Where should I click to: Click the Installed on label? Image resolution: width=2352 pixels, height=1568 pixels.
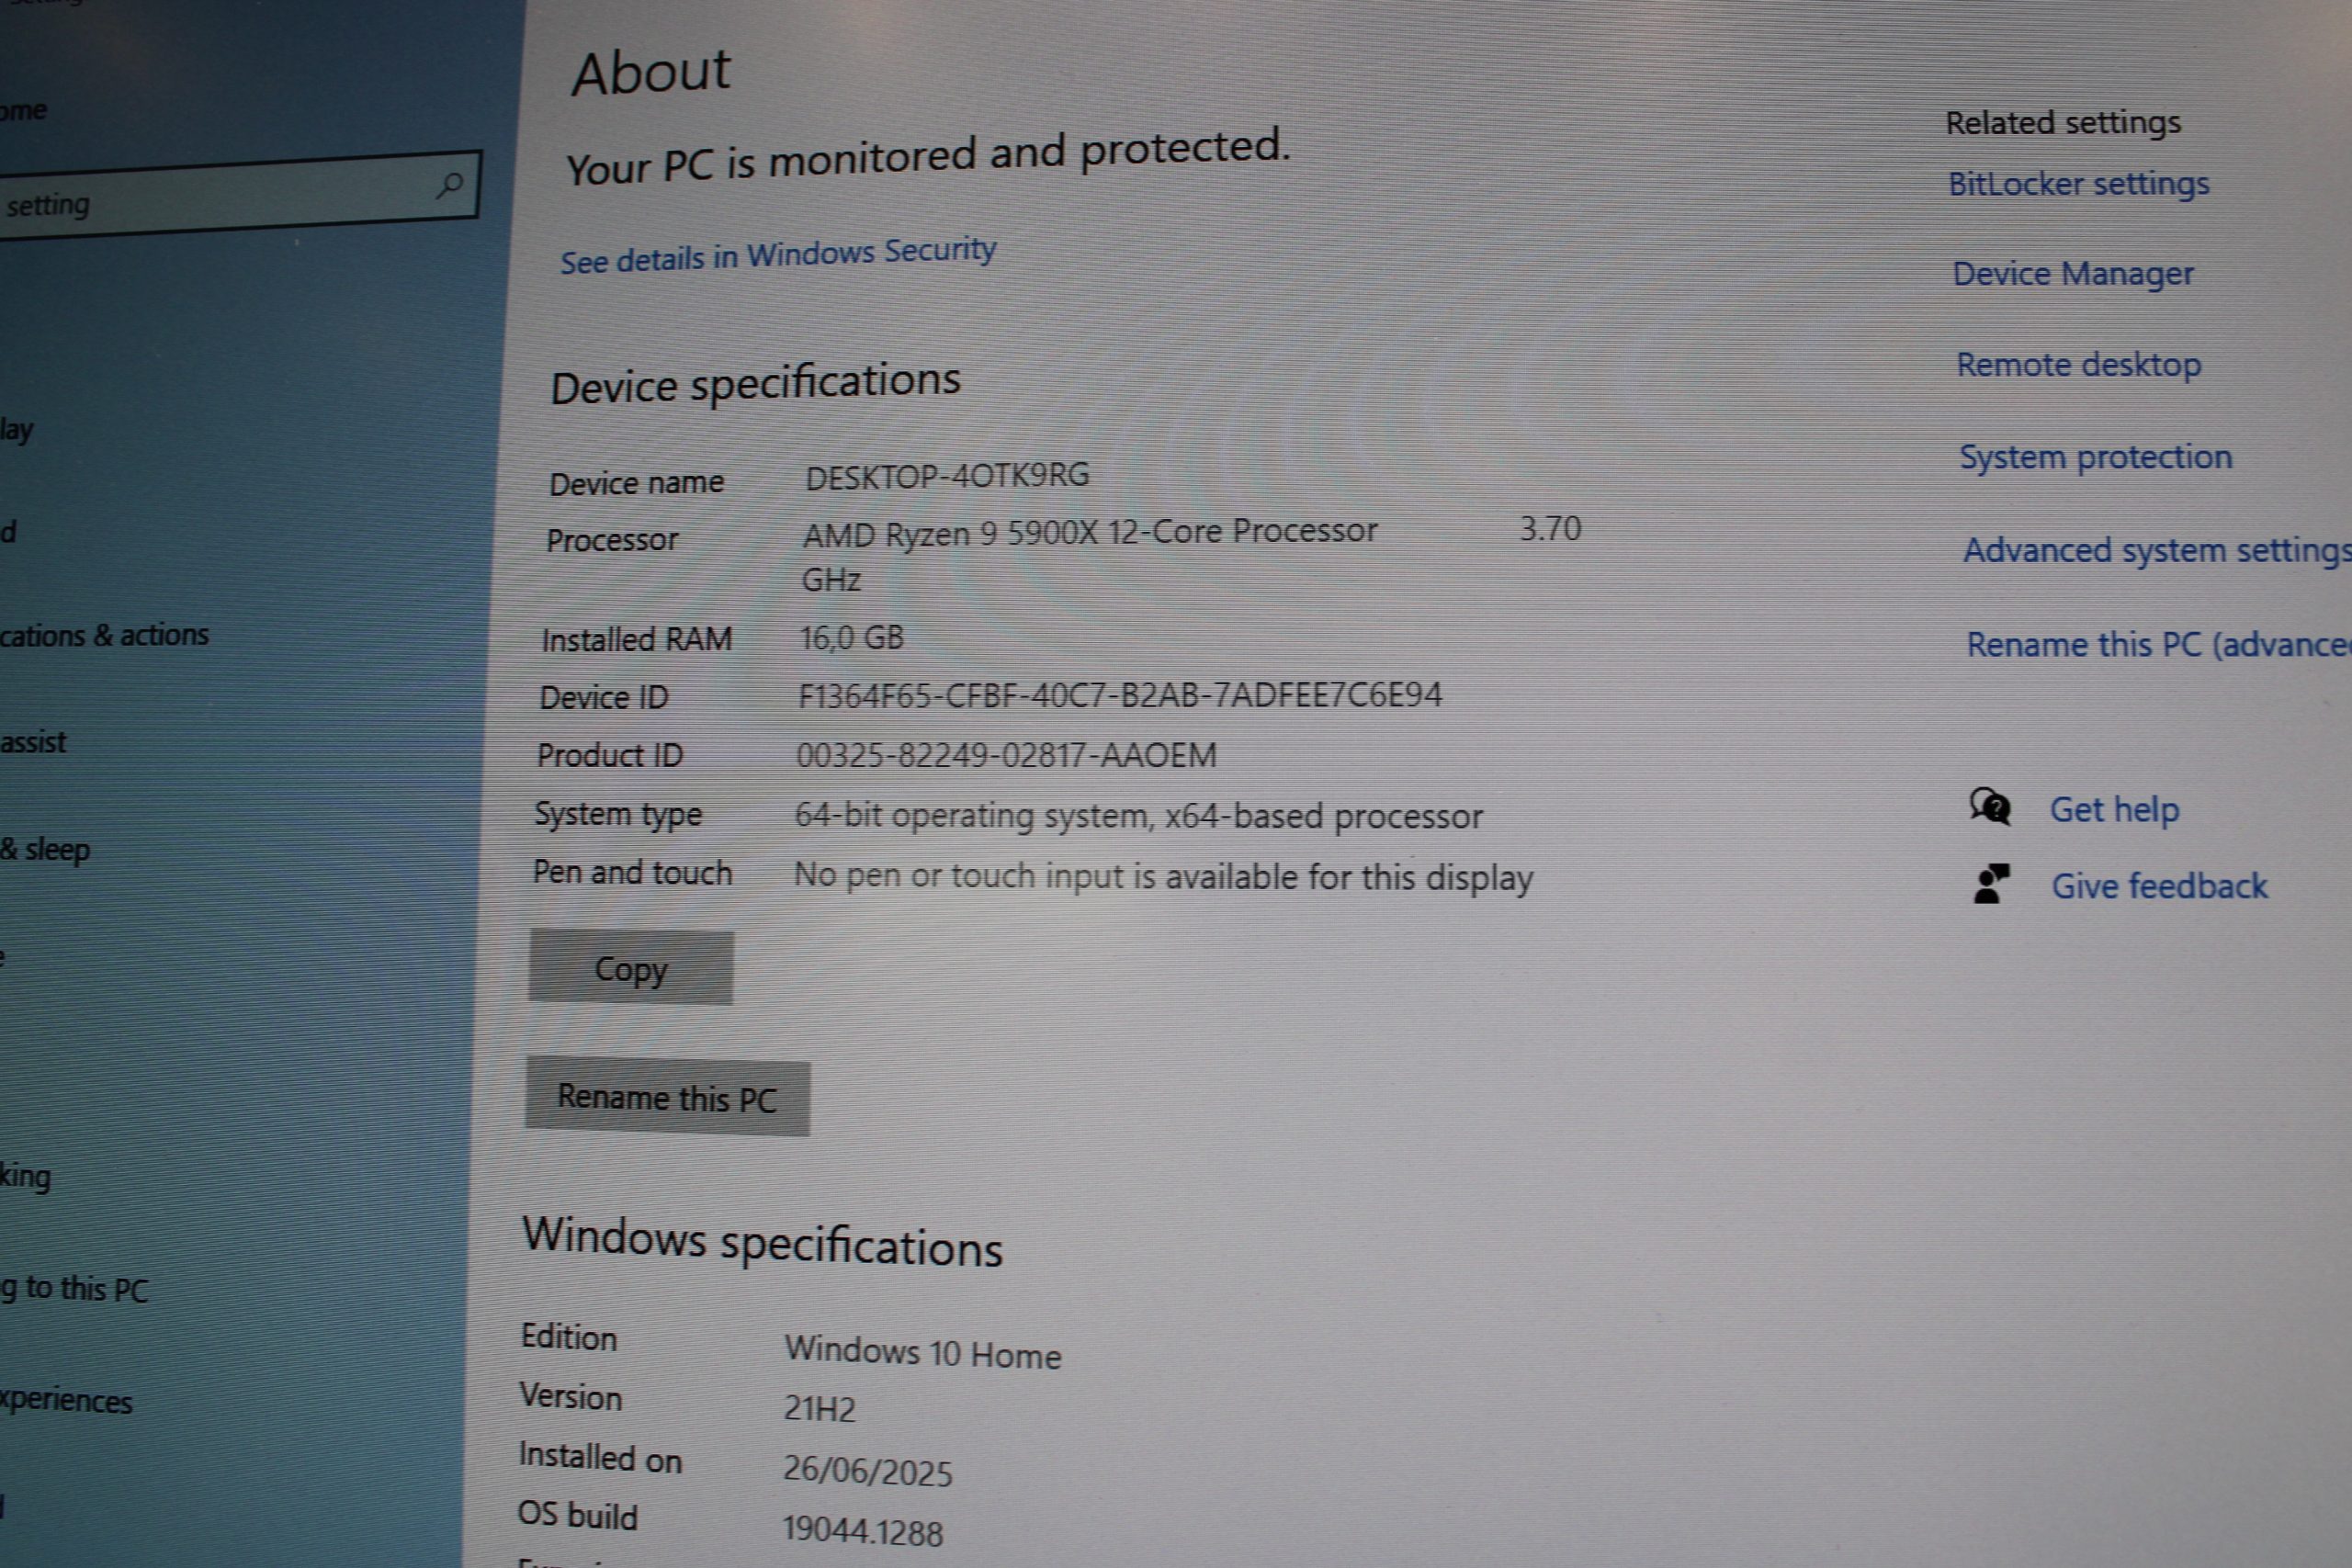[x=600, y=1457]
